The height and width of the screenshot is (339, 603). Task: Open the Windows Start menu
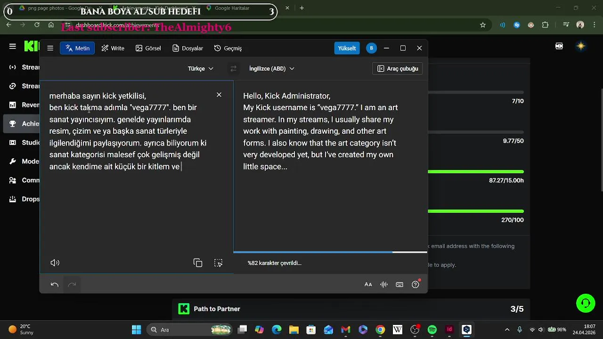tap(136, 330)
